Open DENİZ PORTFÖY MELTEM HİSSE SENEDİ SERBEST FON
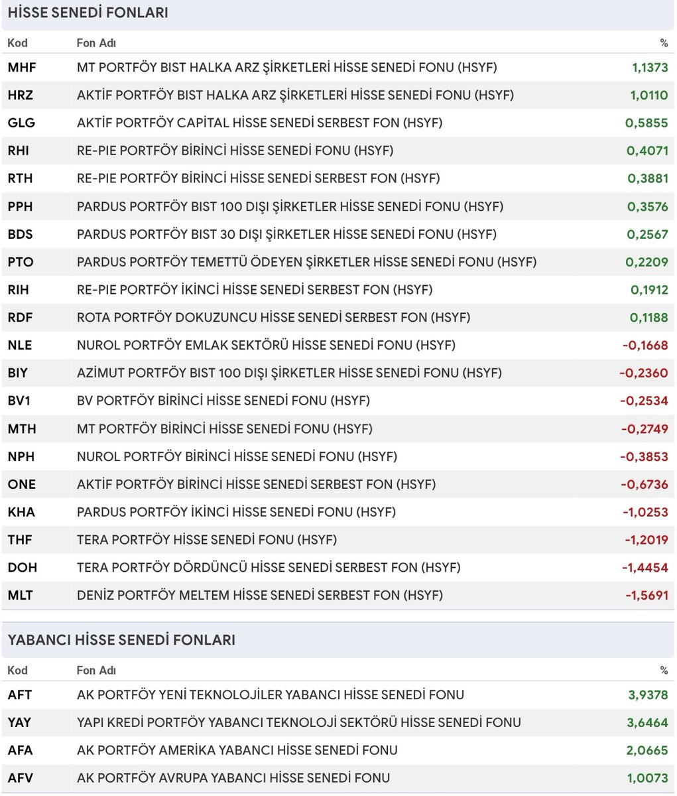This screenshot has height=796, width=677. pyautogui.click(x=260, y=596)
